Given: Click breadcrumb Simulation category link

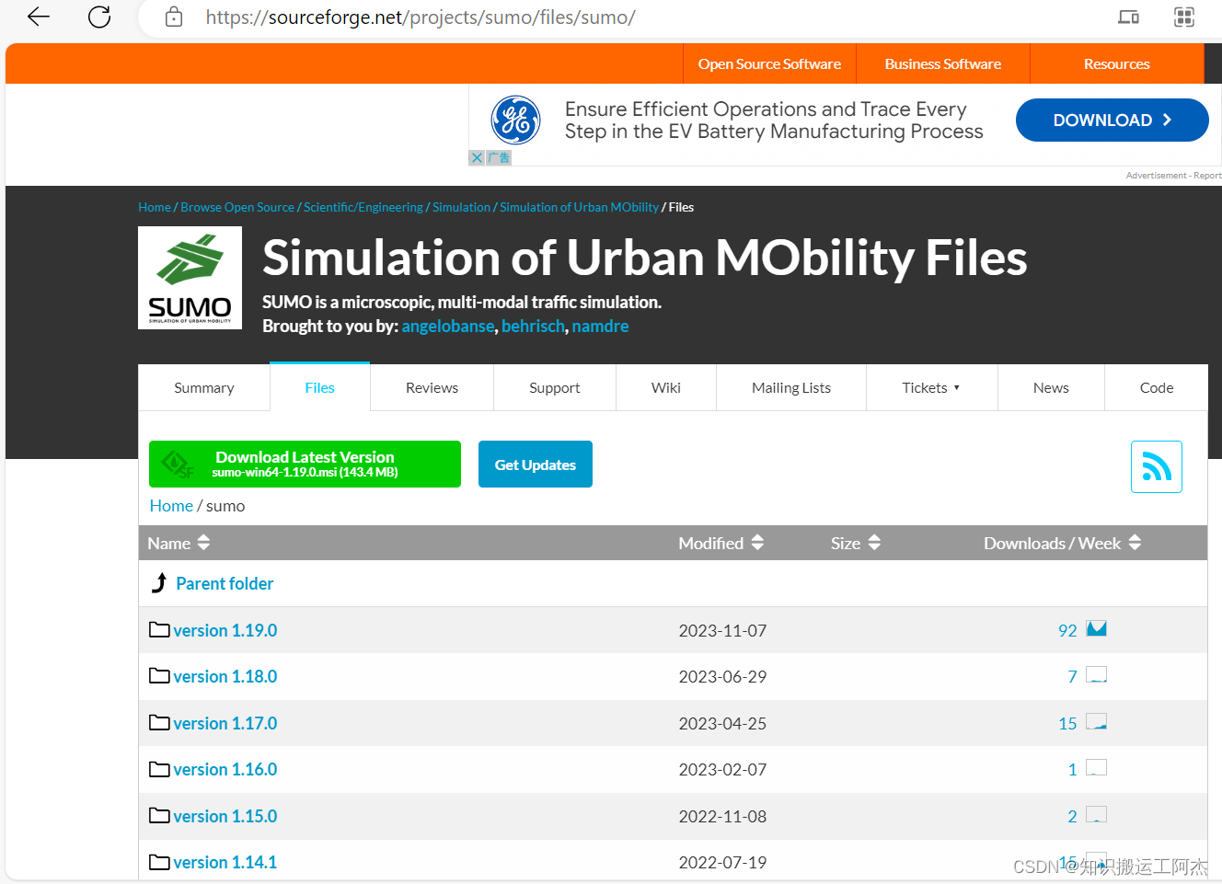Looking at the screenshot, I should (x=461, y=207).
